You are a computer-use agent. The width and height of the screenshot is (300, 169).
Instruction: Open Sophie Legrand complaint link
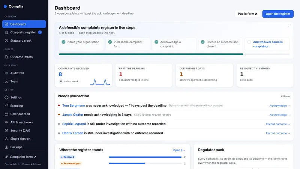click(74, 124)
